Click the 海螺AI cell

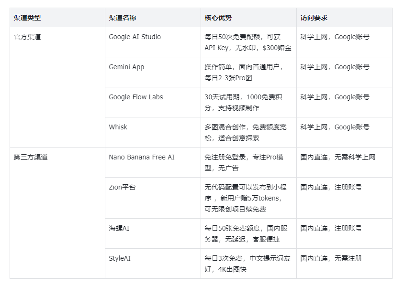[153, 233]
